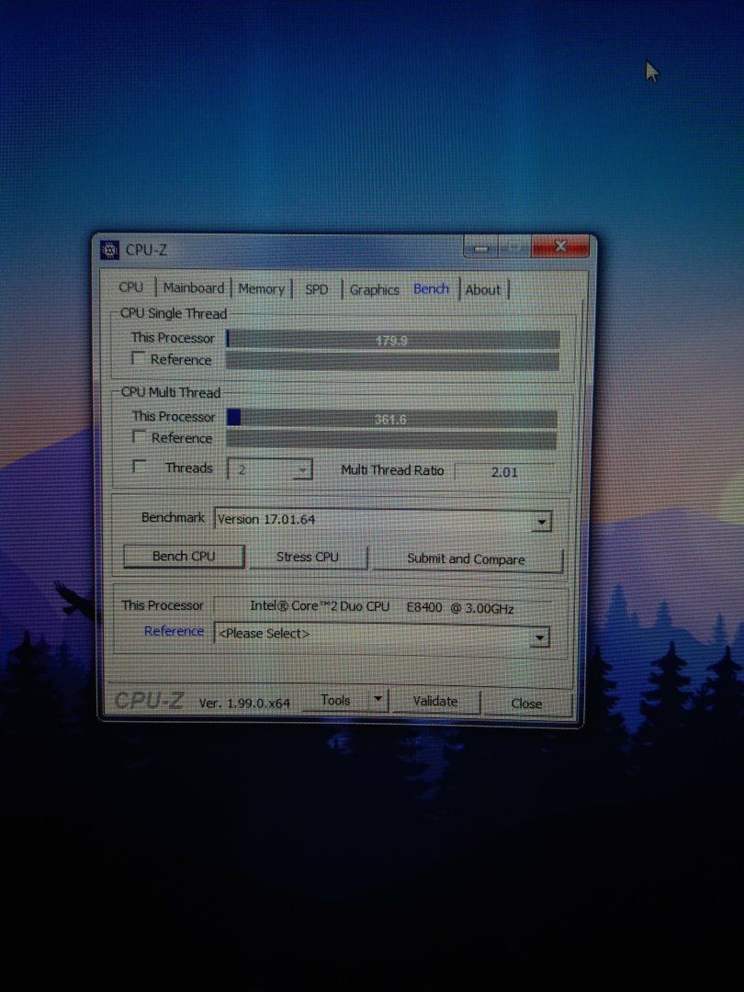Click the Single Thread Reference bar
744x992 pixels.
click(392, 361)
